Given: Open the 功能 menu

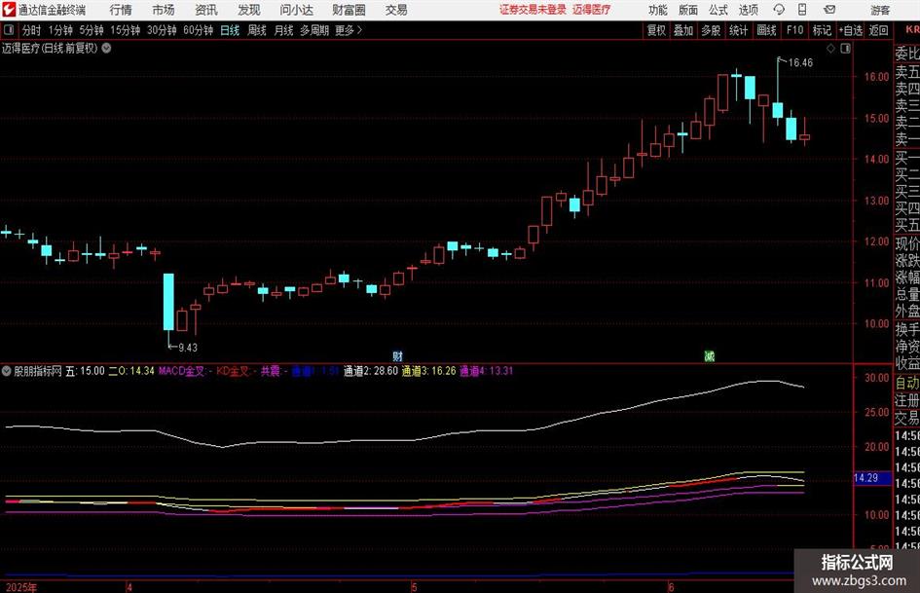Looking at the screenshot, I should click(658, 10).
